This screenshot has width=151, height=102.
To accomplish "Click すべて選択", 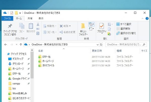I will (124, 24).
